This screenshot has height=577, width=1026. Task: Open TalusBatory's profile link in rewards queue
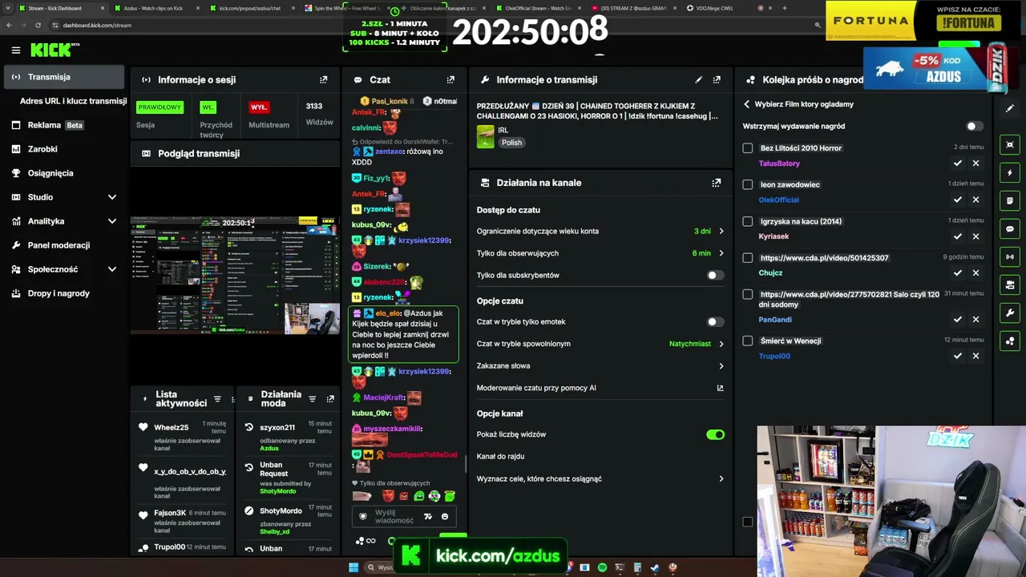coord(779,163)
